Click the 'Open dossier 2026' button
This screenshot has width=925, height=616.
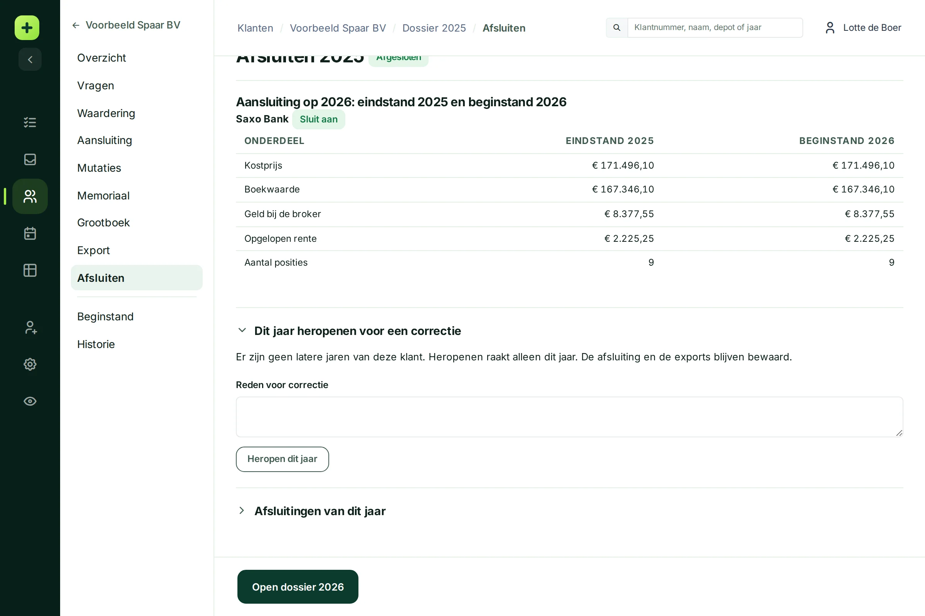[x=298, y=586]
